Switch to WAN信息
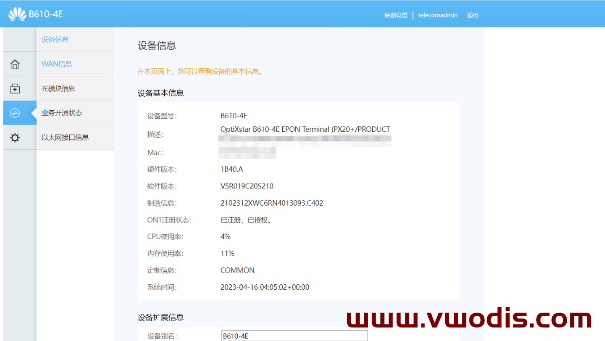This screenshot has height=341, width=605. (57, 64)
